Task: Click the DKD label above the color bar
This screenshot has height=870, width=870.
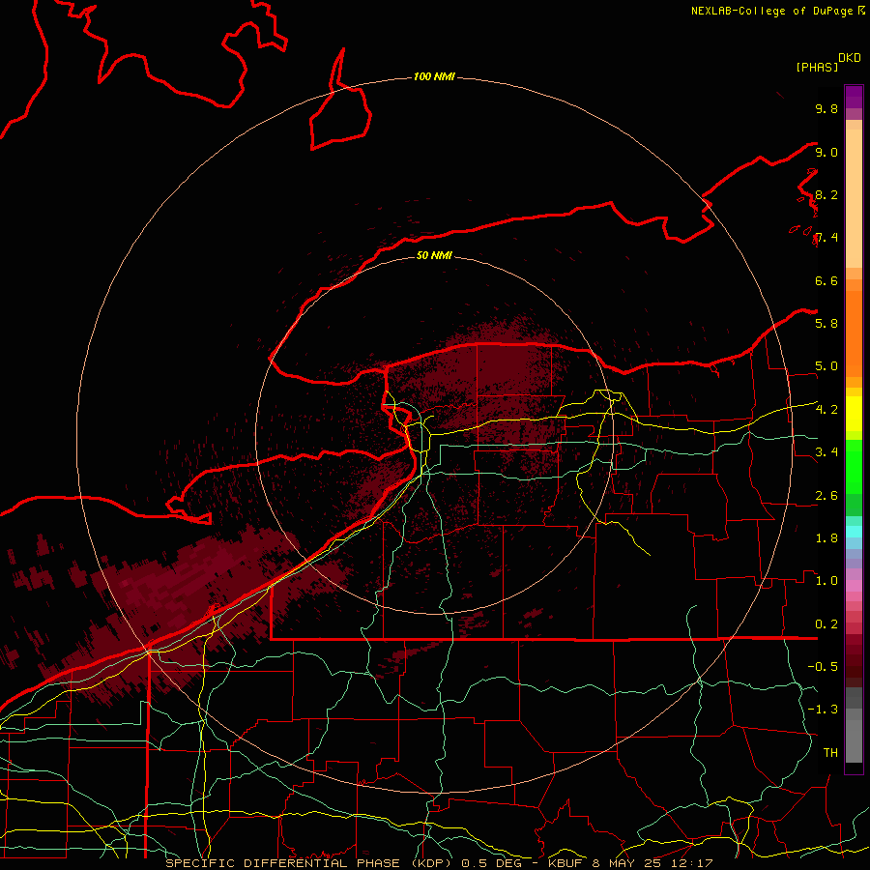Action: coord(850,58)
